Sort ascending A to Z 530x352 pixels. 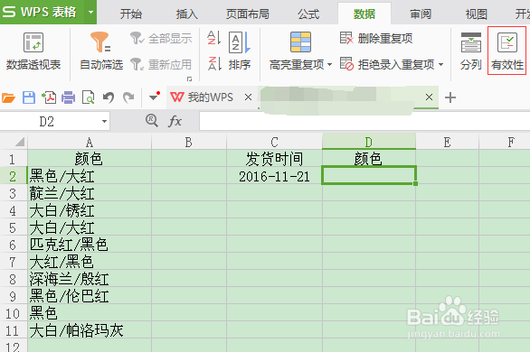point(214,38)
